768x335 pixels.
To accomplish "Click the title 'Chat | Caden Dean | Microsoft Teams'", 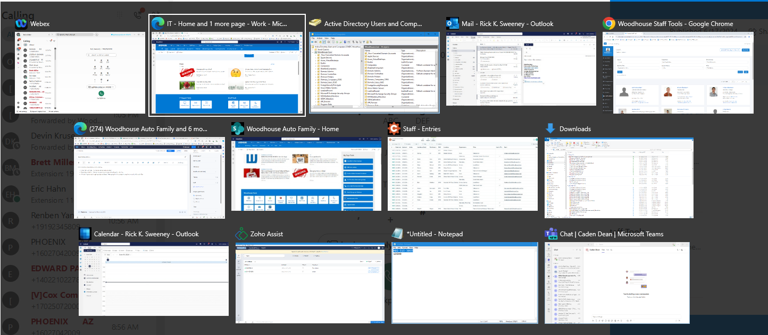I will (x=611, y=234).
